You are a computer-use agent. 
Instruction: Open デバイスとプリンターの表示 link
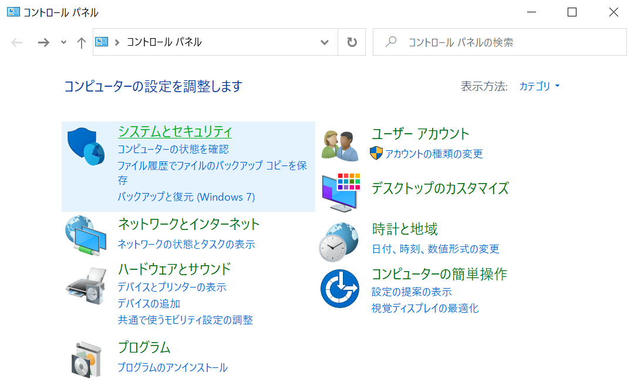coord(171,287)
